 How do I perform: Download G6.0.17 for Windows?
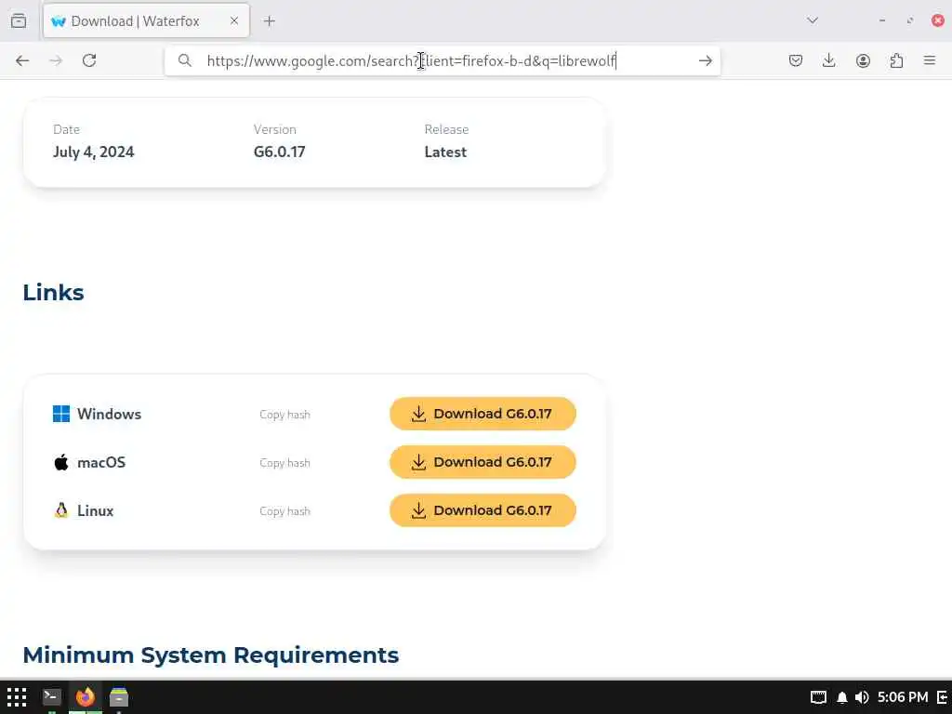point(483,414)
